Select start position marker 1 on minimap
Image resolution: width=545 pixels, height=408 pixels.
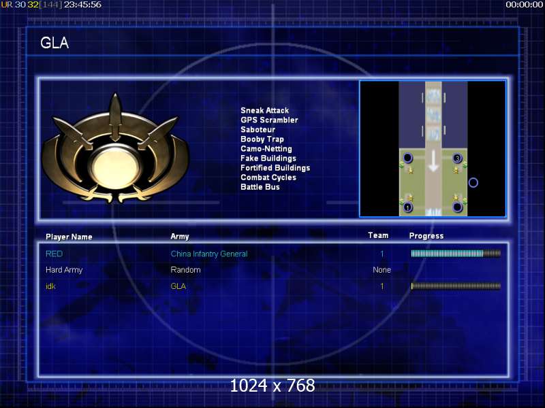pyautogui.click(x=407, y=207)
